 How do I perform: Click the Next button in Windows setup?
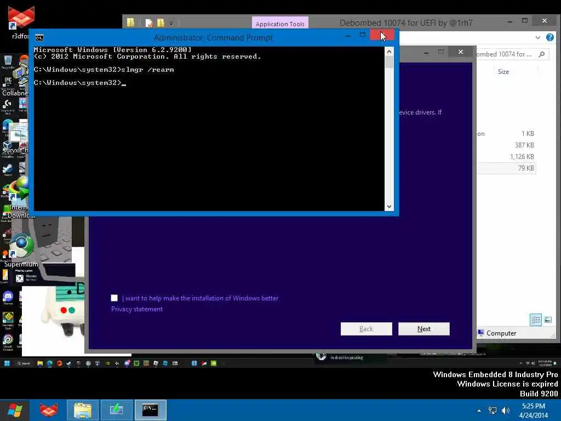click(424, 329)
